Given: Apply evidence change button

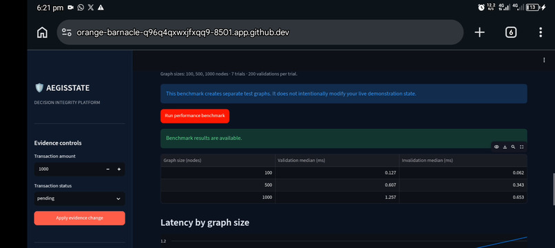Looking at the screenshot, I should (x=80, y=218).
